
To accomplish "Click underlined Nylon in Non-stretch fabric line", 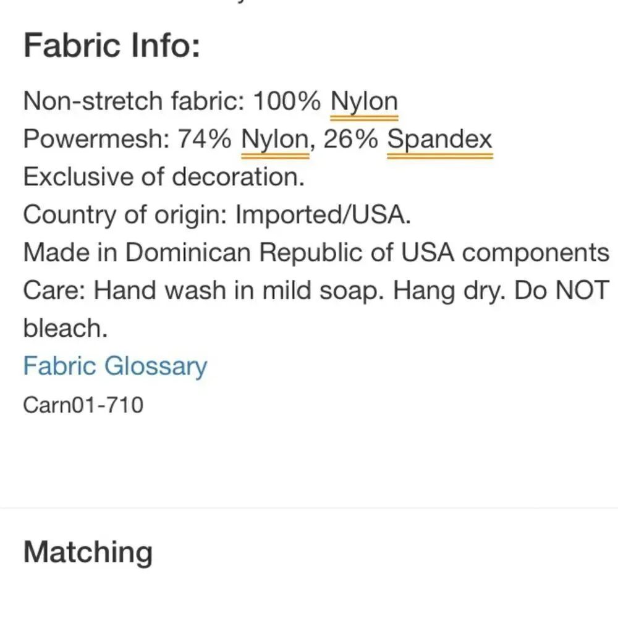I will [x=364, y=102].
